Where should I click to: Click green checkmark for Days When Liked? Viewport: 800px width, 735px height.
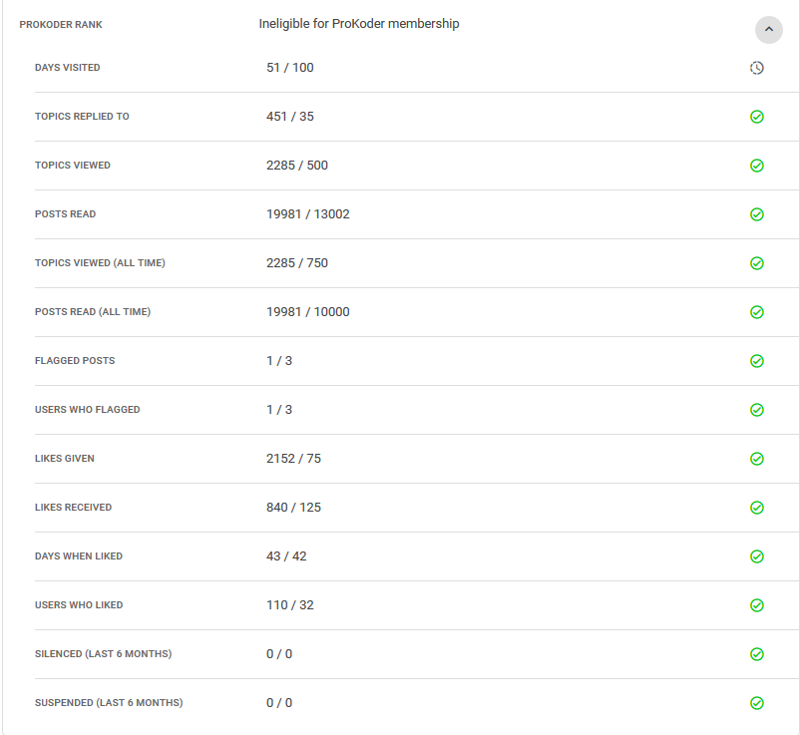pos(757,556)
